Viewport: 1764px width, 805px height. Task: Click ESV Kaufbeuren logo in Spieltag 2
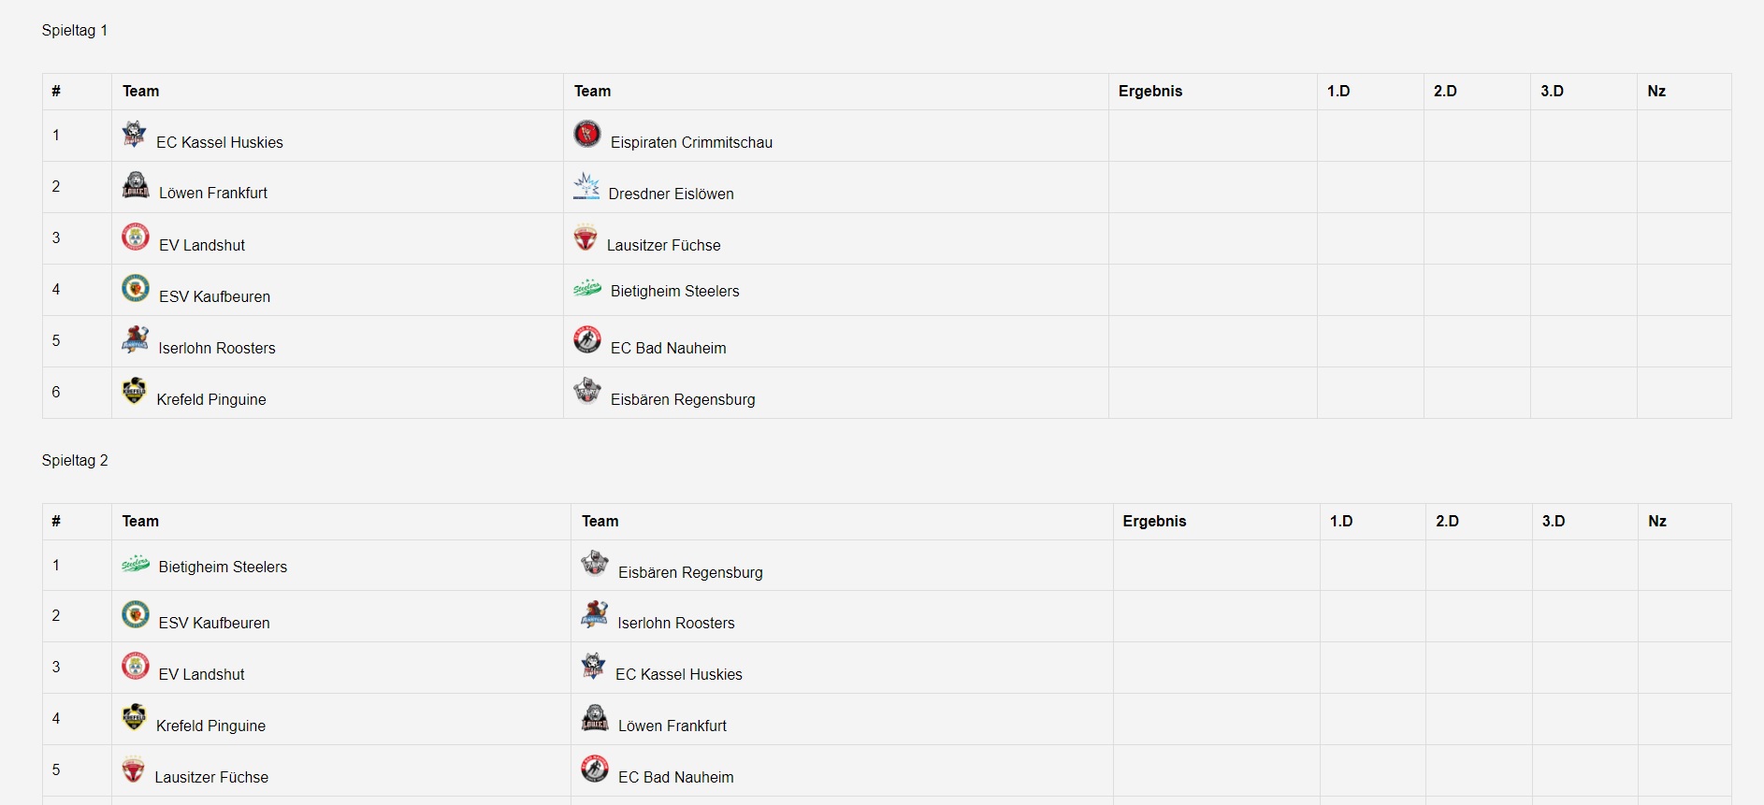coord(136,614)
